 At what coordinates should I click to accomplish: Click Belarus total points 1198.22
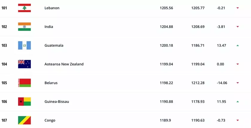click(166, 83)
